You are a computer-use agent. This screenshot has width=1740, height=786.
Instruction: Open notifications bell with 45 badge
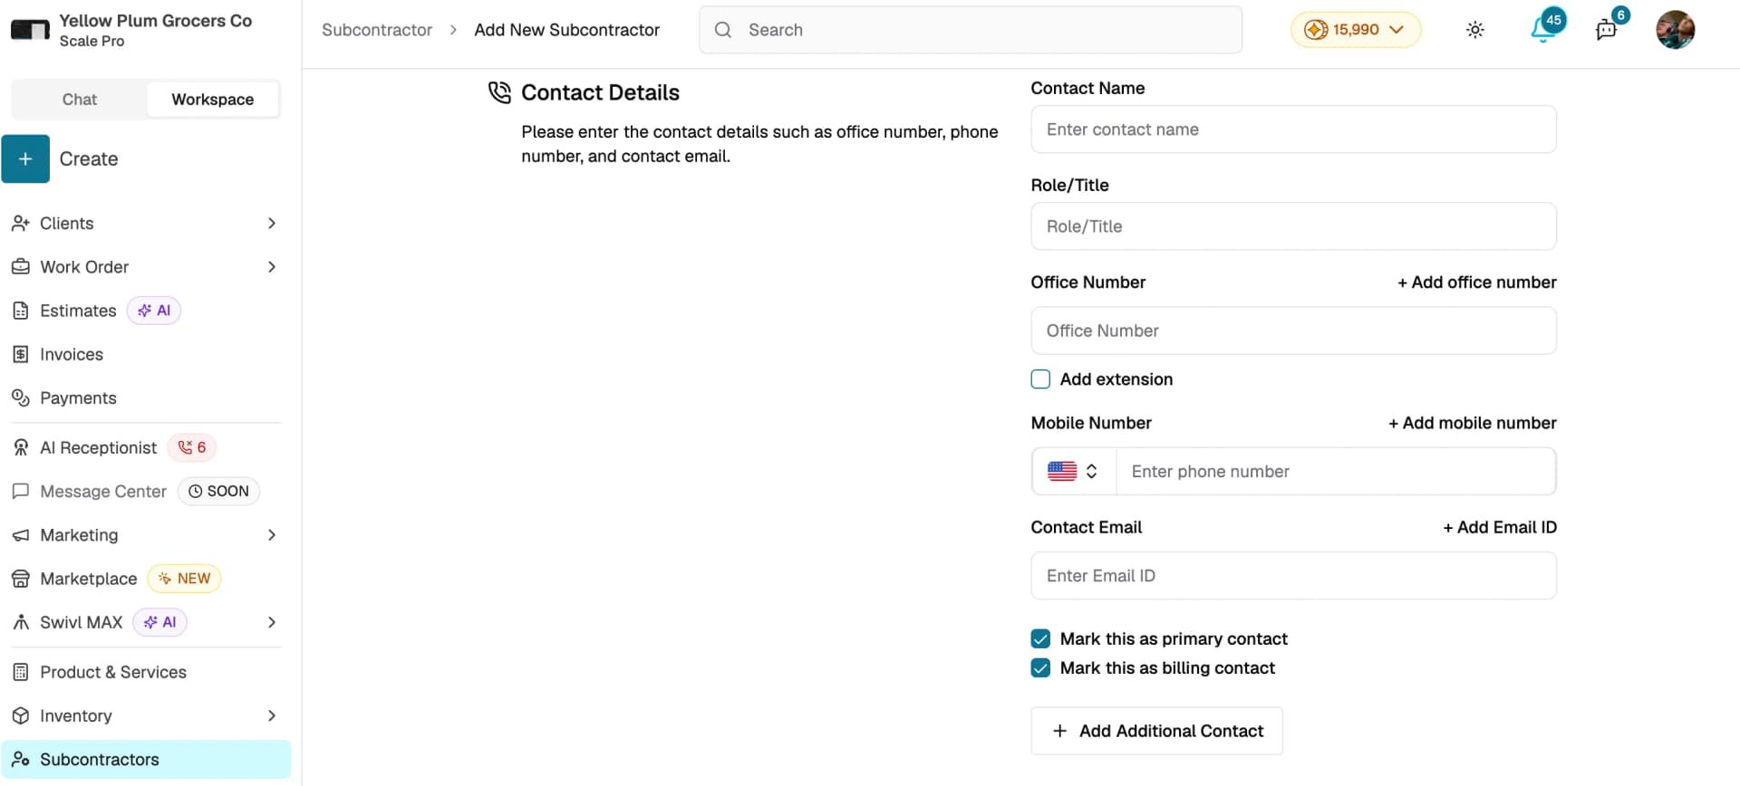1546,27
